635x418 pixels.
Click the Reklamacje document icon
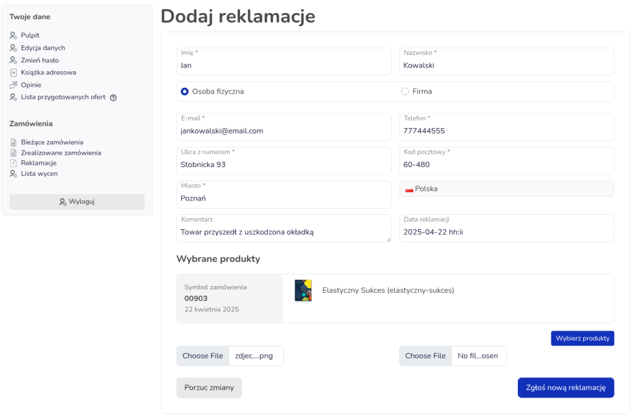[13, 163]
